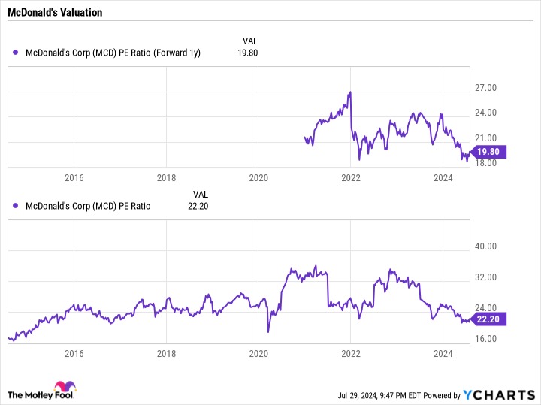Click the Motley Fool jester hat logo
The width and height of the screenshot is (541, 405).
click(65, 386)
